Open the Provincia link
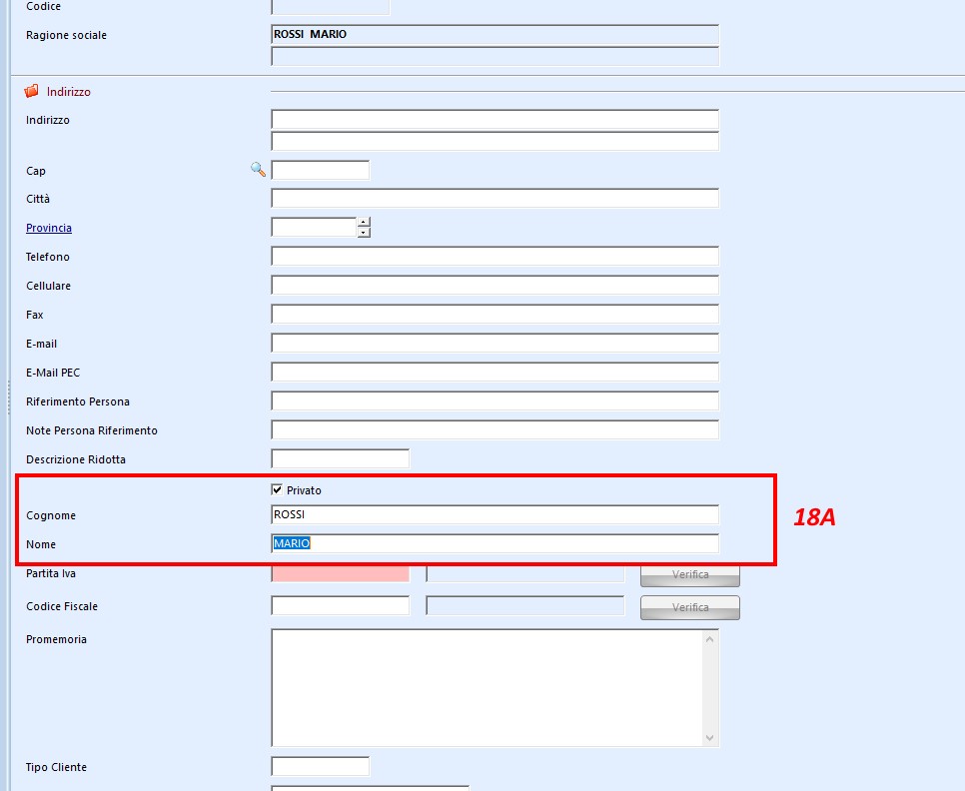965x791 pixels. click(49, 228)
